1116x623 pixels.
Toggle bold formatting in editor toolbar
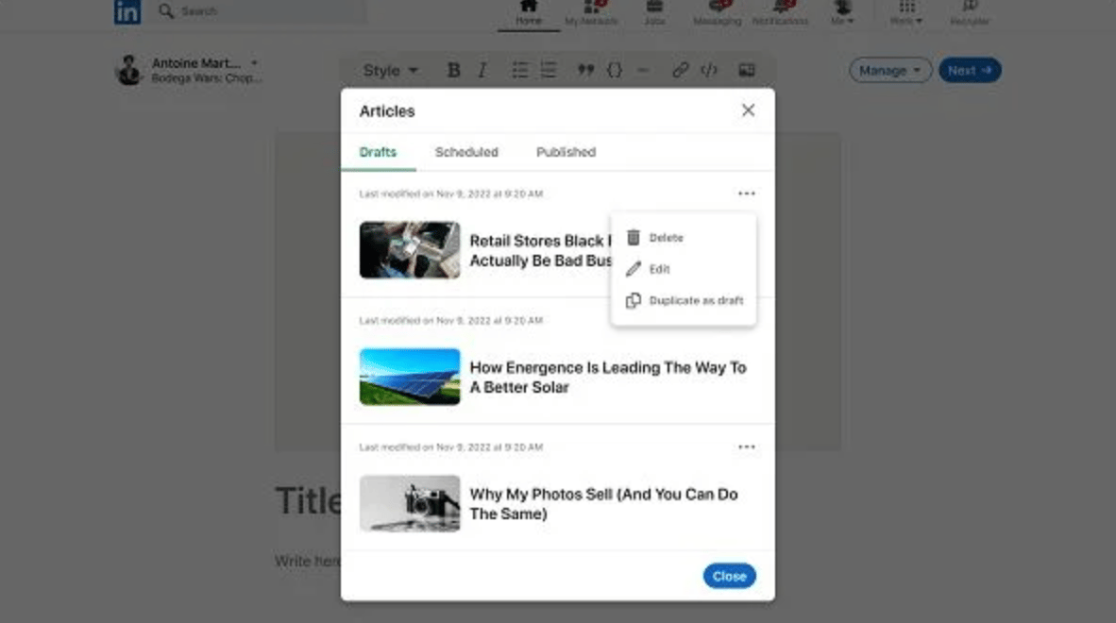(x=453, y=70)
